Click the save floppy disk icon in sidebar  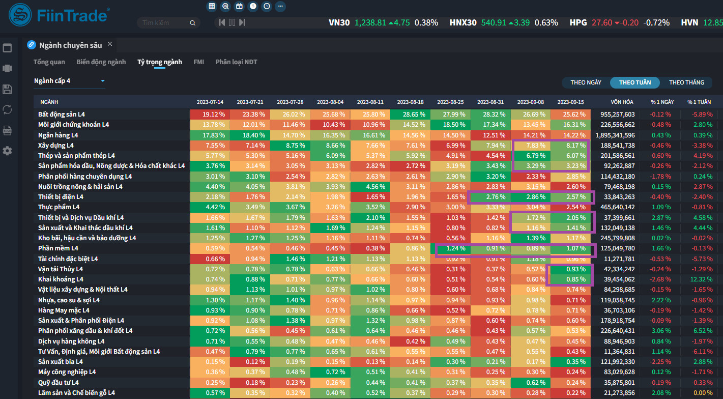[7, 90]
